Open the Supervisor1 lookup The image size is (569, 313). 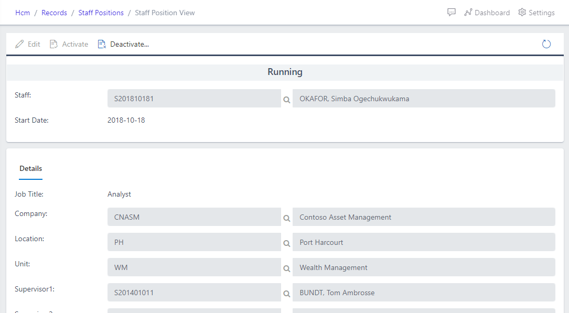pos(286,293)
